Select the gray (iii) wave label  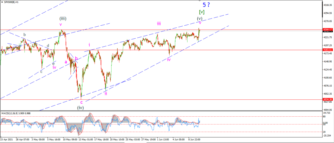pos(63,19)
